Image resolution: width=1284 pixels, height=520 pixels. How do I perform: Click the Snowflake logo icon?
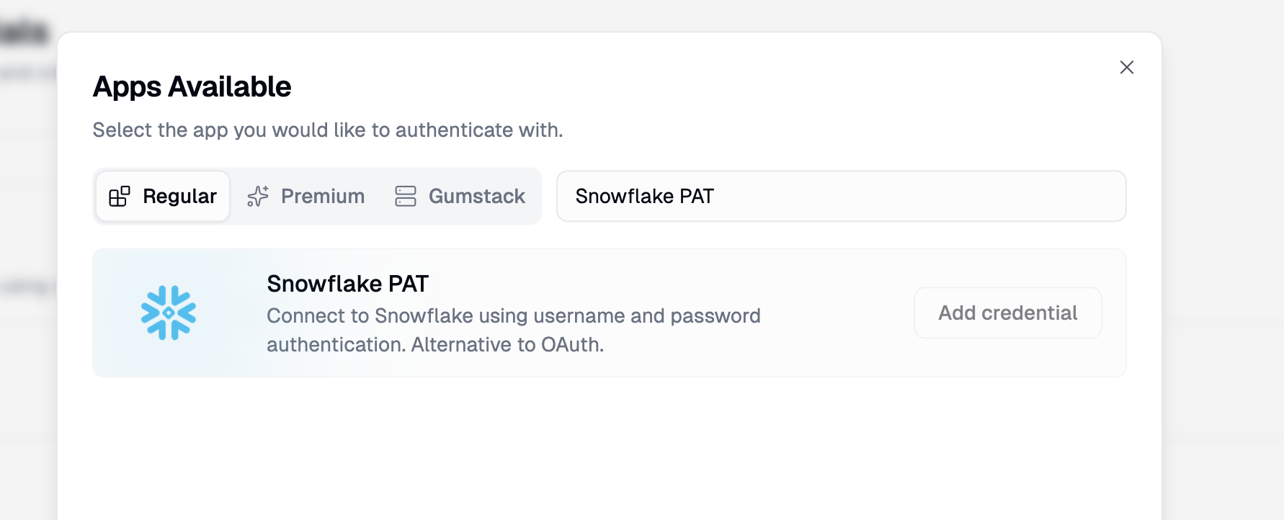(x=169, y=313)
